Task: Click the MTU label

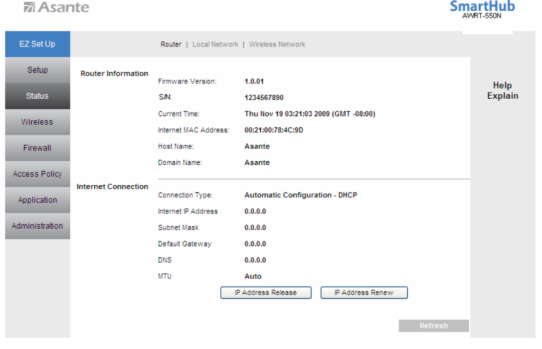Action: point(164,276)
